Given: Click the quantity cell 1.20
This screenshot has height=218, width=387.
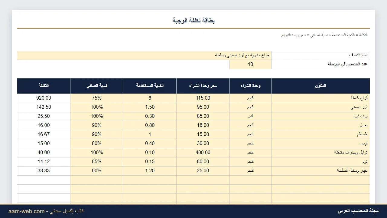Looking at the screenshot, I should 150,171.
